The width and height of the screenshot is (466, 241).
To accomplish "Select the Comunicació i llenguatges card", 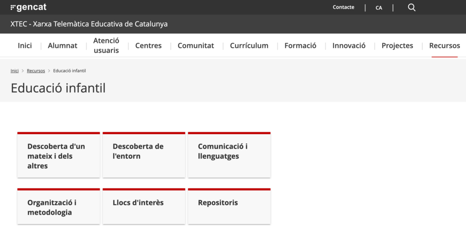I will point(229,156).
